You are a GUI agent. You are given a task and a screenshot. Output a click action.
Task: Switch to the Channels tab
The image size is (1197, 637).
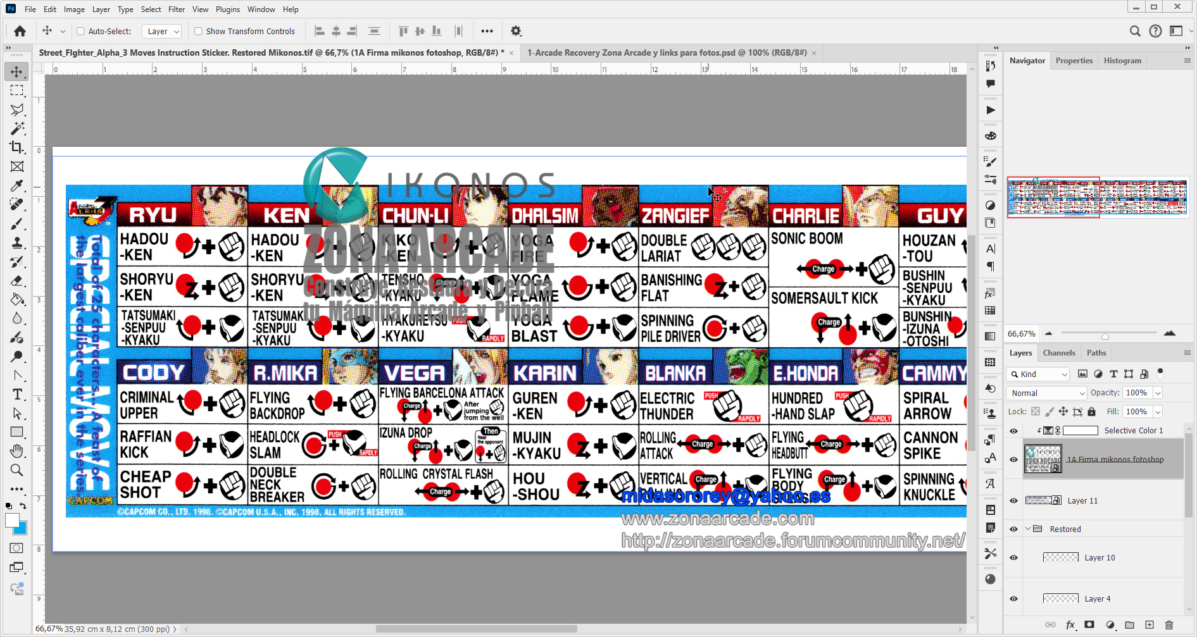pyautogui.click(x=1059, y=353)
